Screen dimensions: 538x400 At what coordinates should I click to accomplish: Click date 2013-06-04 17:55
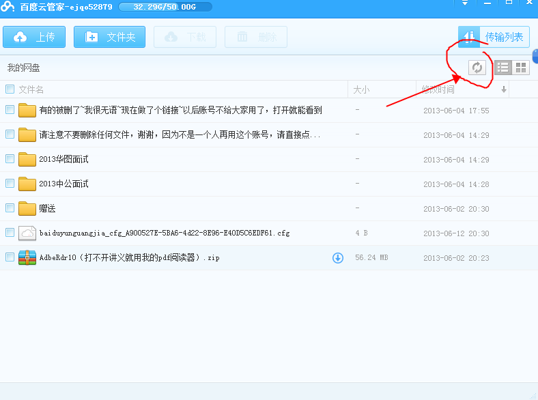(x=456, y=111)
